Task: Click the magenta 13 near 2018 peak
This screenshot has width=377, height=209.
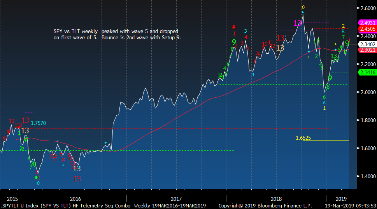Action: [297, 23]
